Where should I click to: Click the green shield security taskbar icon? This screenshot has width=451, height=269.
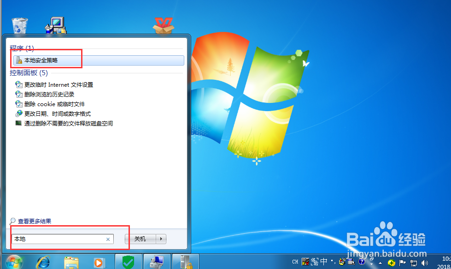click(x=128, y=261)
